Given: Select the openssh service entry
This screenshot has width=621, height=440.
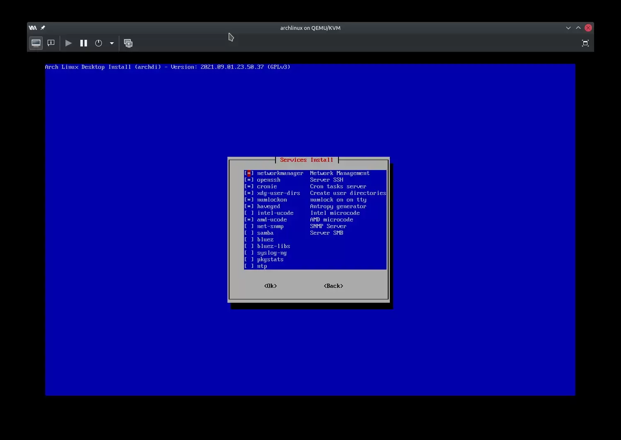Looking at the screenshot, I should coord(268,180).
